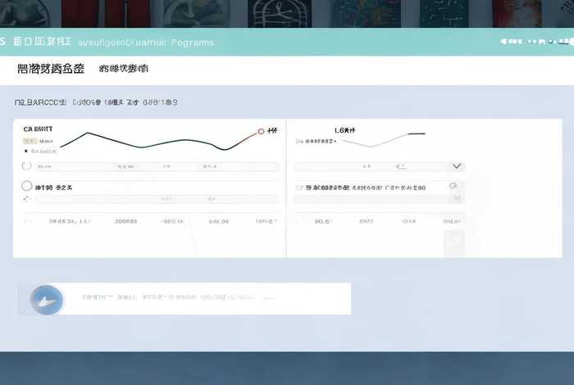Click the small icon below the right search icon
Screen dimensions: 574x385
point(454,199)
